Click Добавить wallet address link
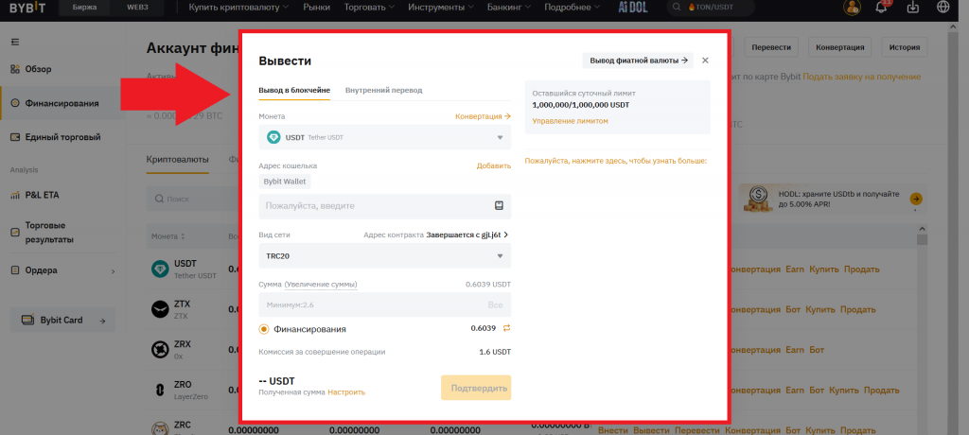Viewport: 969px width, 435px height. click(494, 165)
